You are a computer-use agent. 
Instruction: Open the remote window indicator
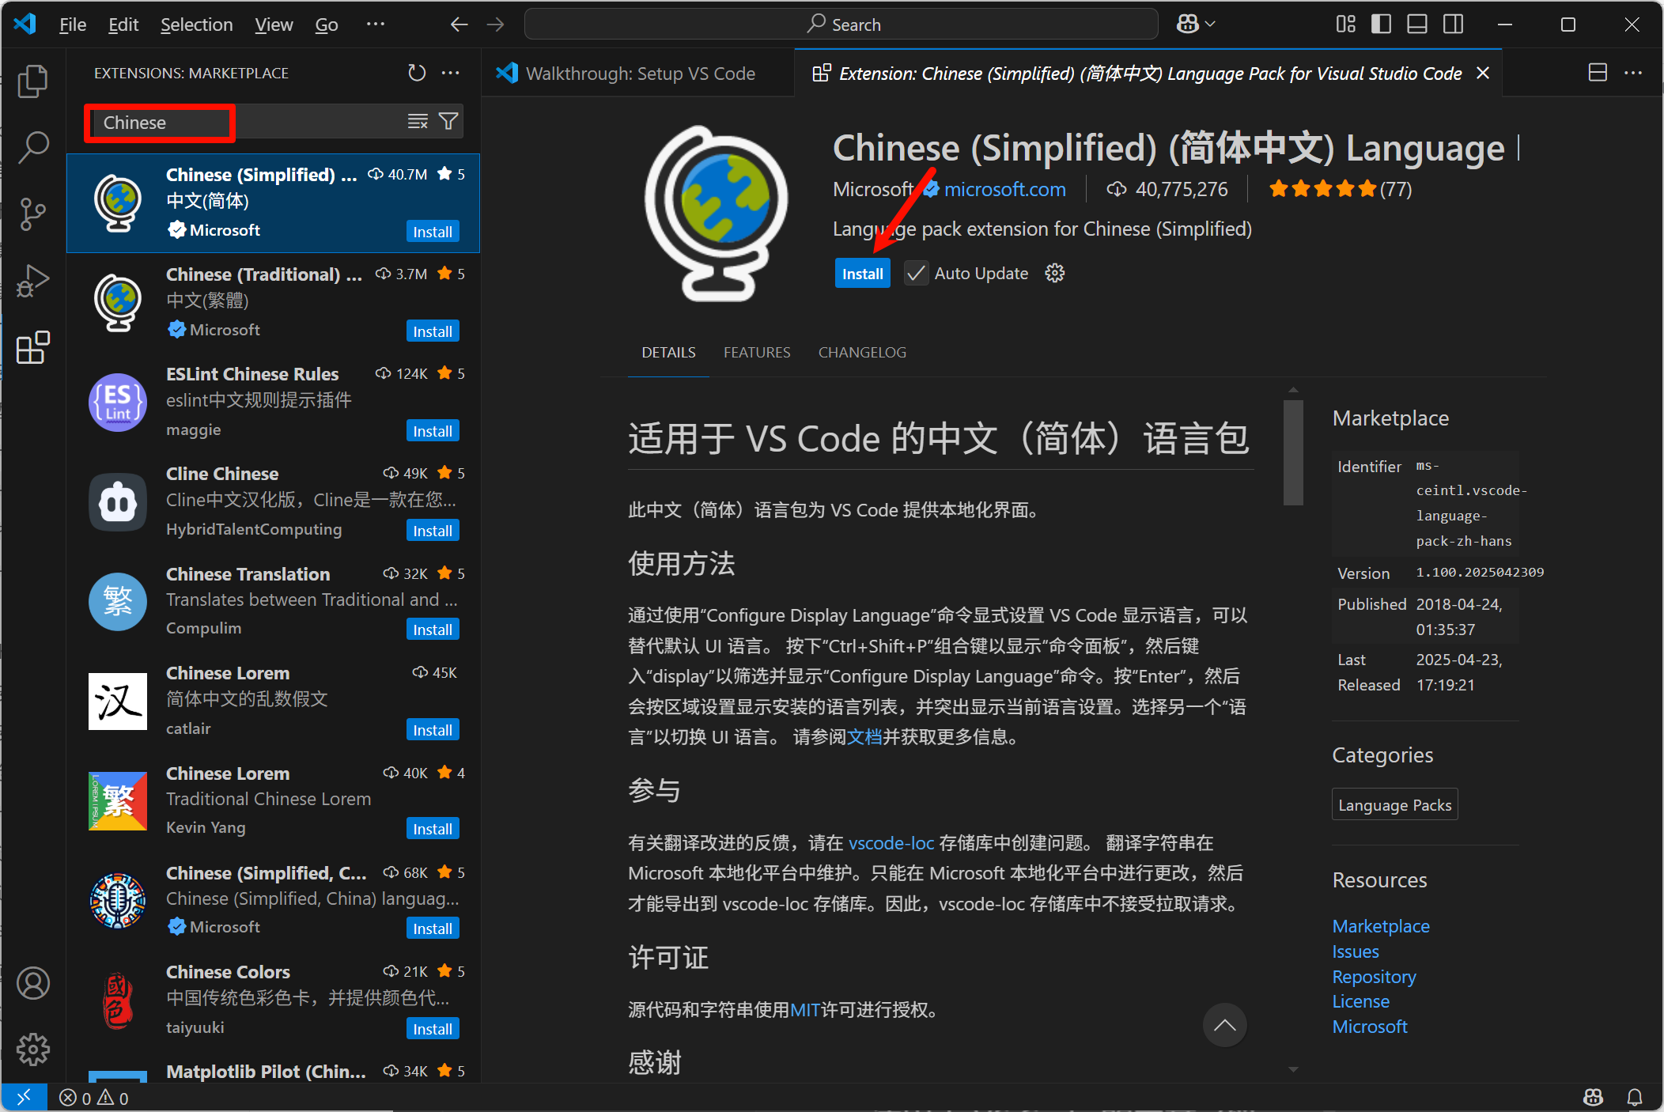point(24,1097)
